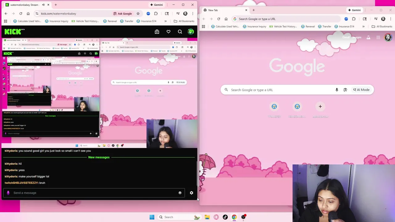
Task: Open Chrome menu in New Tab window
Action: [390, 19]
